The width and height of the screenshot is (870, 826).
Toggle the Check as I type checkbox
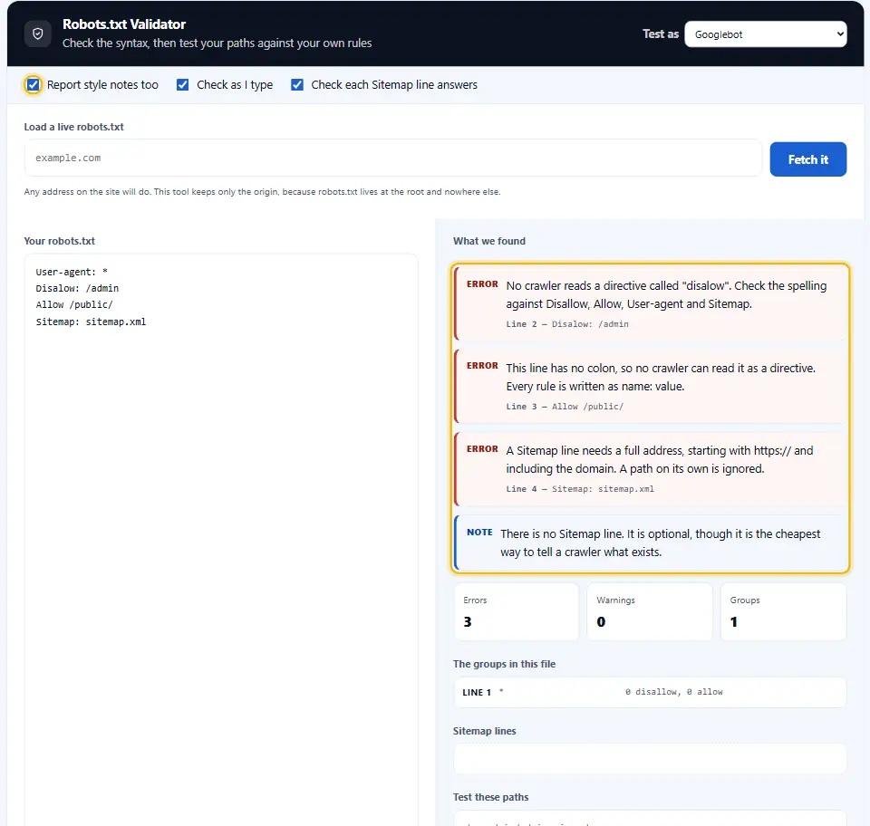click(182, 85)
